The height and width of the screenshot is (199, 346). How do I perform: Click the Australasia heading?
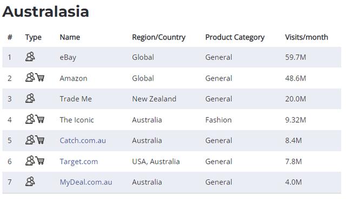coord(45,11)
